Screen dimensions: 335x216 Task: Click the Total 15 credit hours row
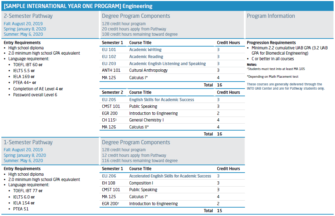click(172, 211)
